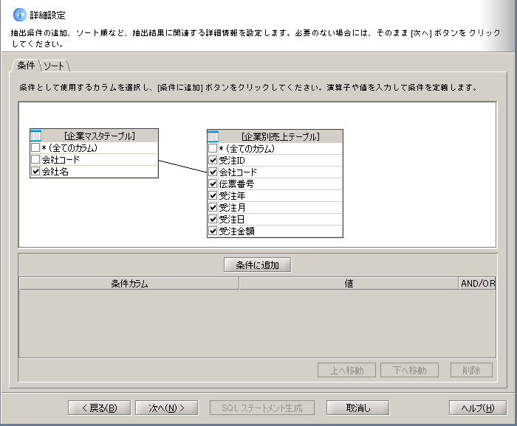
Task: Click the table icon of 企業別売上テーブル
Action: pyautogui.click(x=213, y=136)
